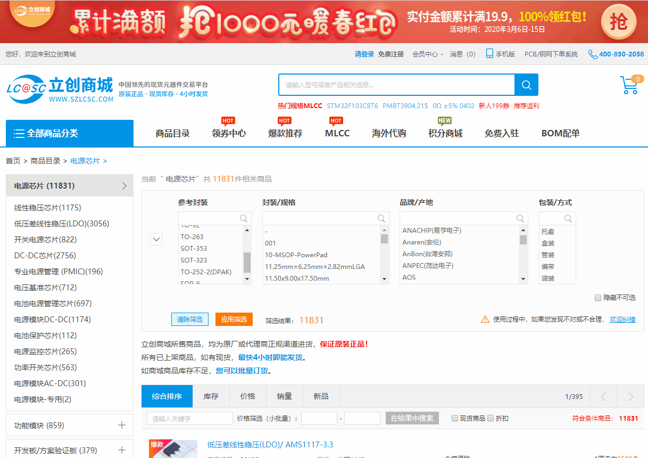
Task: Click 免费注册 link
Action: point(391,54)
